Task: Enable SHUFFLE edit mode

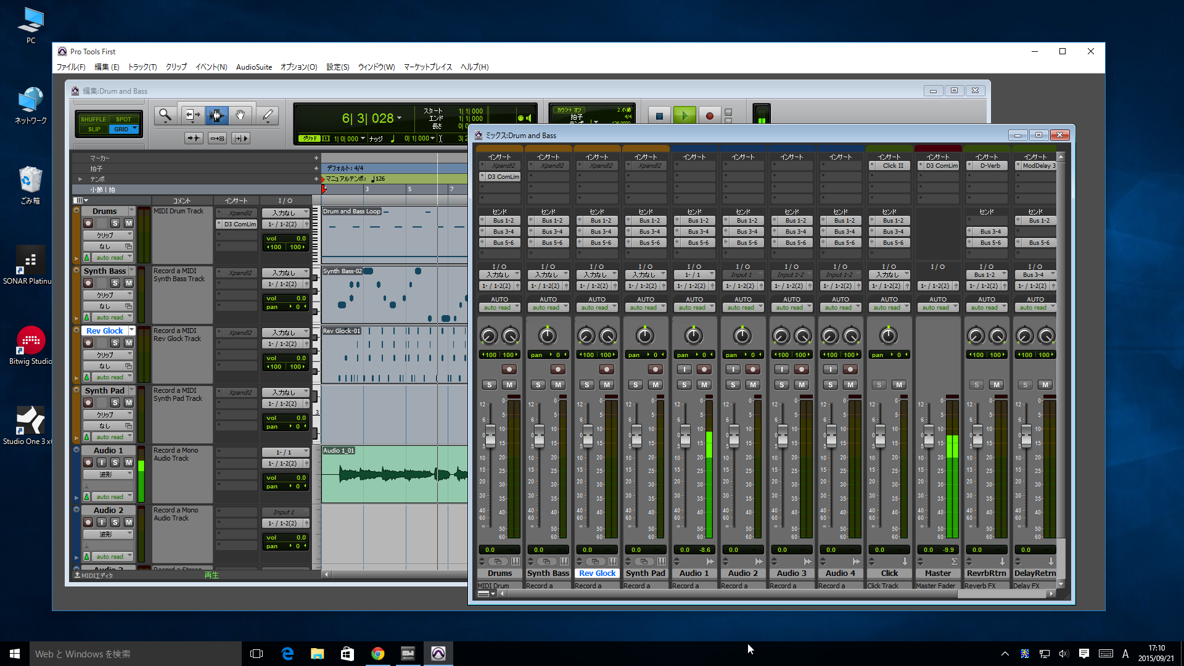Action: click(94, 120)
